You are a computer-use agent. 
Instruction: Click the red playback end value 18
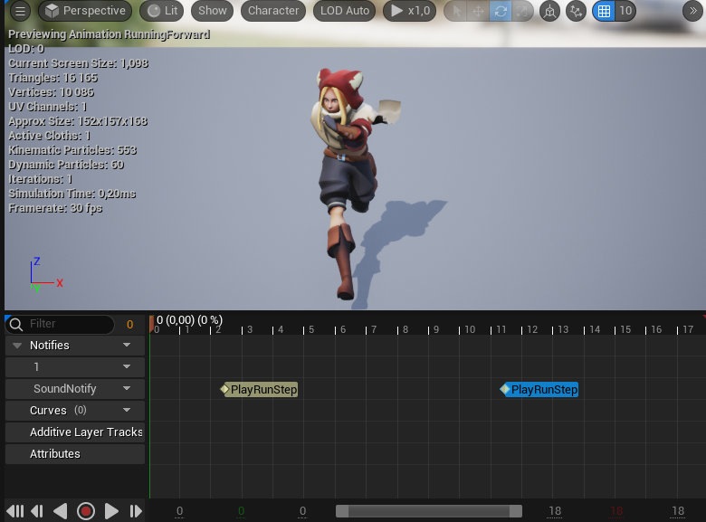[616, 511]
